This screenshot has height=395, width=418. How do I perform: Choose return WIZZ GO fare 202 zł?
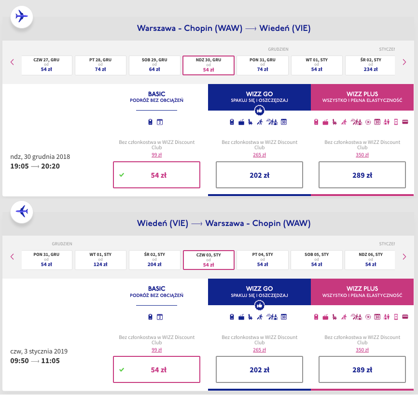coord(259,369)
